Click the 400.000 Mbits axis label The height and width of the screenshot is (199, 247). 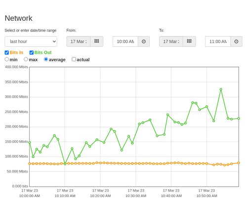point(16,67)
